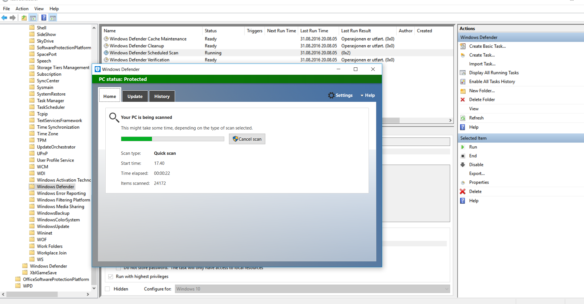The width and height of the screenshot is (584, 304).
Task: Click the Show/Hide Console Tree icon
Action: coord(33,18)
